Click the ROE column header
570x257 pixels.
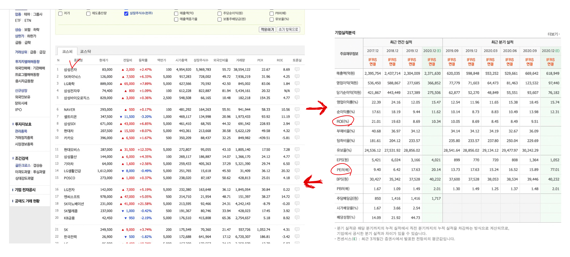pos(280,60)
